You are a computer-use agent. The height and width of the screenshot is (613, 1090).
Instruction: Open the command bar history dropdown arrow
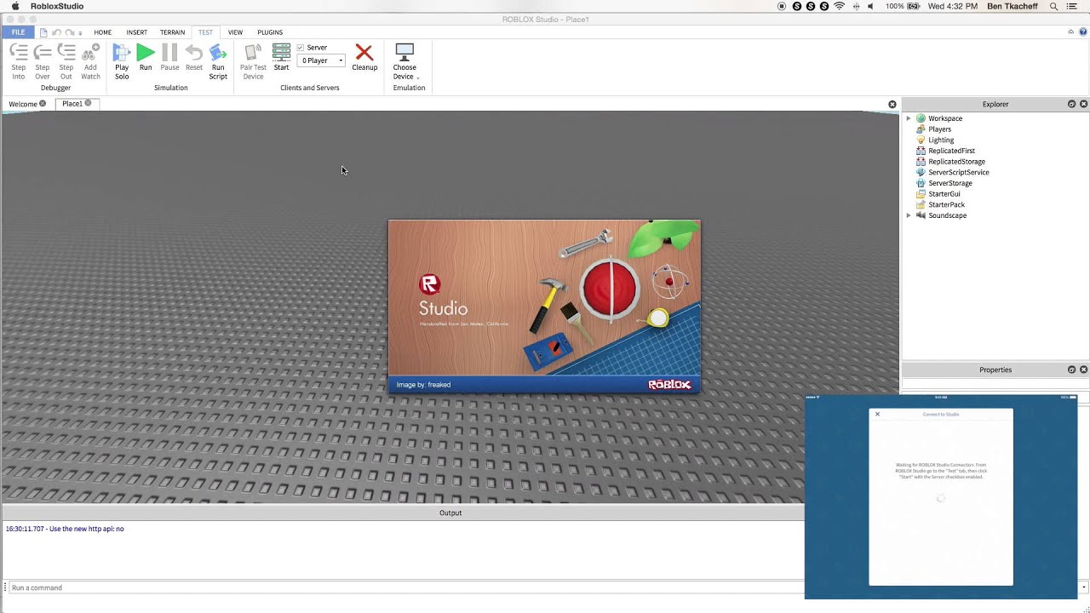tap(1083, 587)
